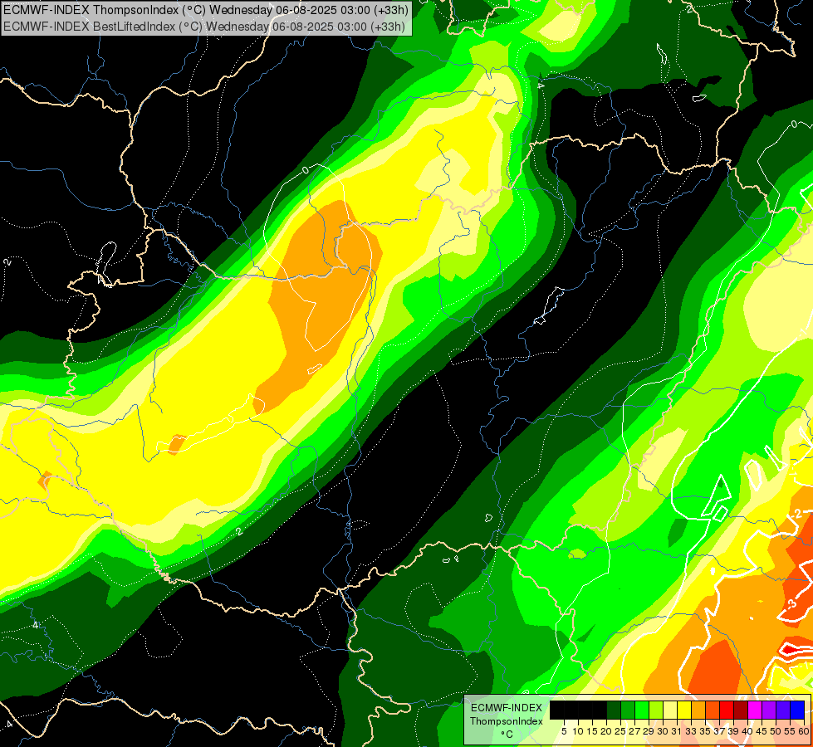The image size is (813, 747).
Task: Click the legend scale value 39
Action: coord(733,731)
